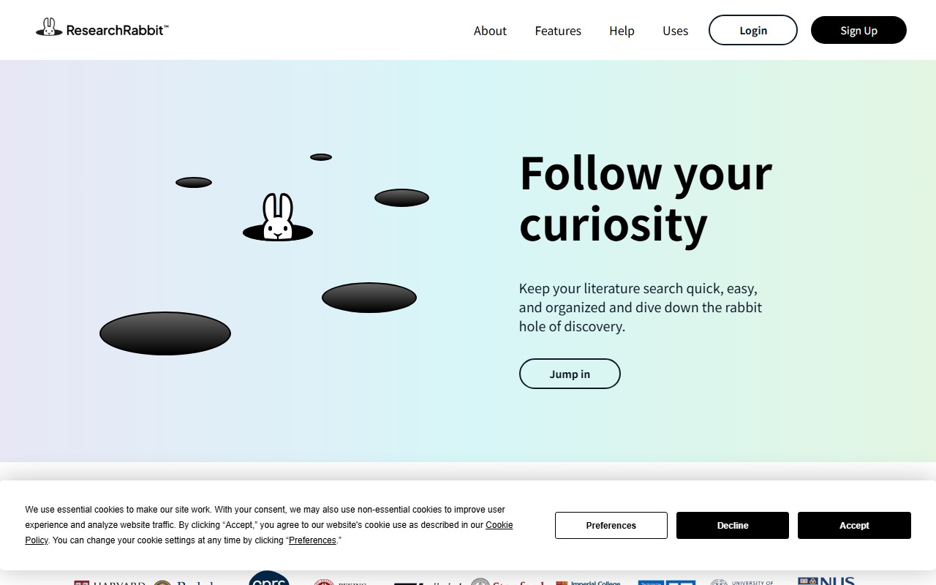Click the Login button
The width and height of the screenshot is (936, 585).
(753, 30)
